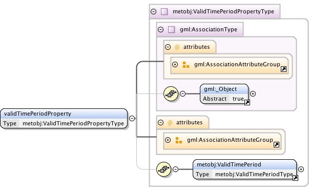Click complex type icon of ValidTimePeriodPropertyType
309x187 pixels.
[164, 11]
